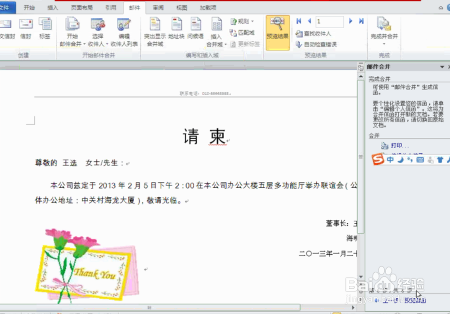The height and width of the screenshot is (314, 450).
Task: Click the 更新标签 button
Action: point(248,44)
